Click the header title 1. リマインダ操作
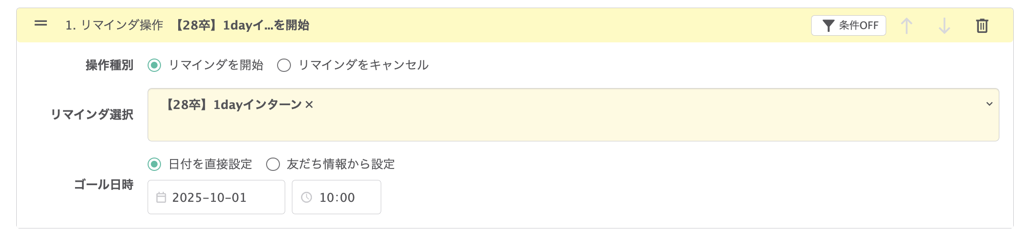 pos(114,25)
